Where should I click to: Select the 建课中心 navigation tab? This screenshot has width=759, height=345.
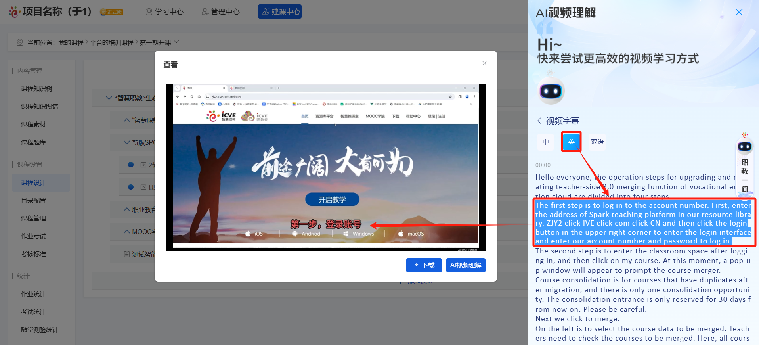pyautogui.click(x=280, y=11)
